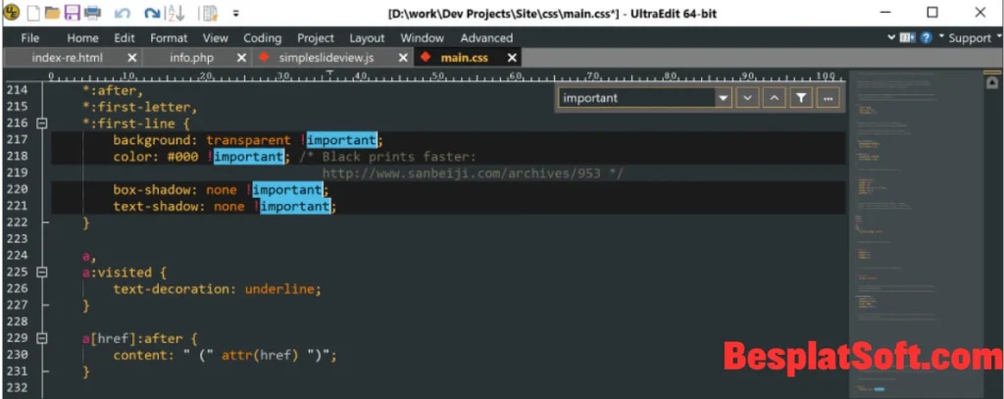
Task: Expand the search history dropdown
Action: [x=724, y=98]
